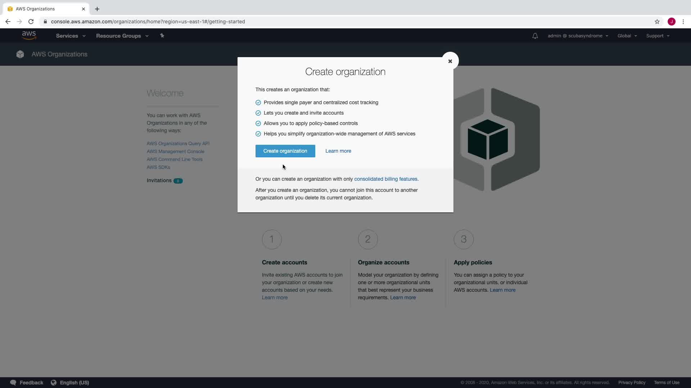Open the Global region selector
The height and width of the screenshot is (388, 691).
pos(627,36)
